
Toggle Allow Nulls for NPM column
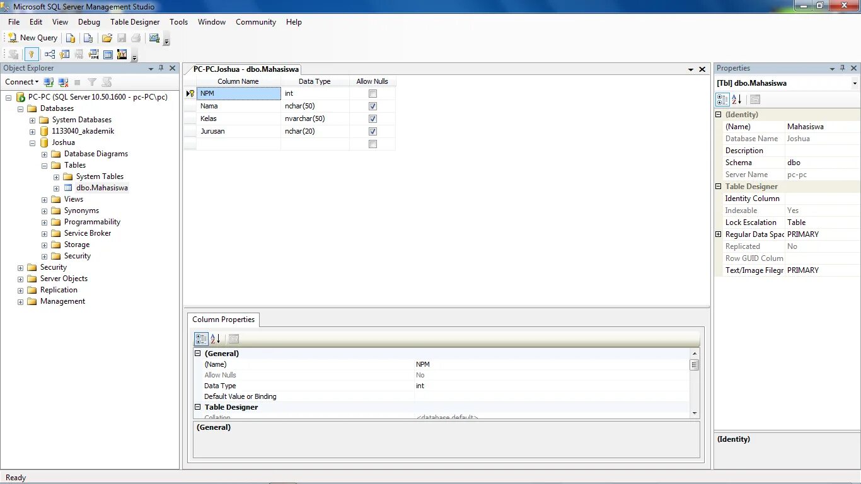pyautogui.click(x=373, y=93)
